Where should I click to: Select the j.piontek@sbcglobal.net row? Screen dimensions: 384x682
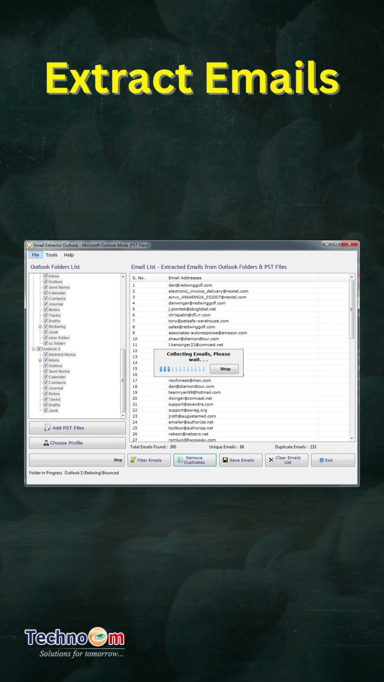point(240,309)
